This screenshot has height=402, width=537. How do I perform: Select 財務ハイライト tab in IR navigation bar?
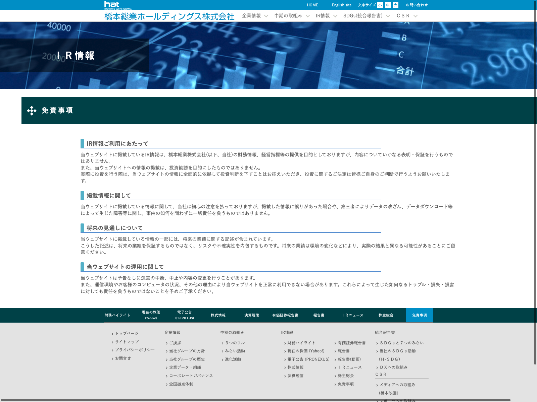tap(117, 315)
